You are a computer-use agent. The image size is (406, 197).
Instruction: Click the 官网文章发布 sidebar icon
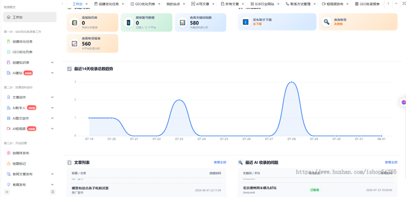[x=9, y=174]
